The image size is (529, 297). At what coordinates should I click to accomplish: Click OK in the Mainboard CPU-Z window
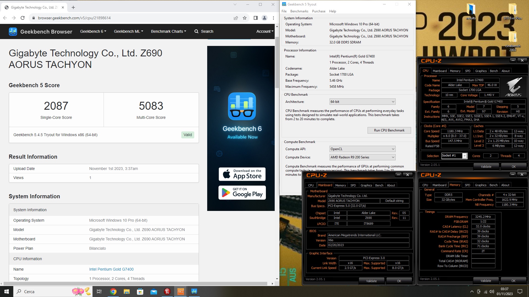[x=399, y=281]
